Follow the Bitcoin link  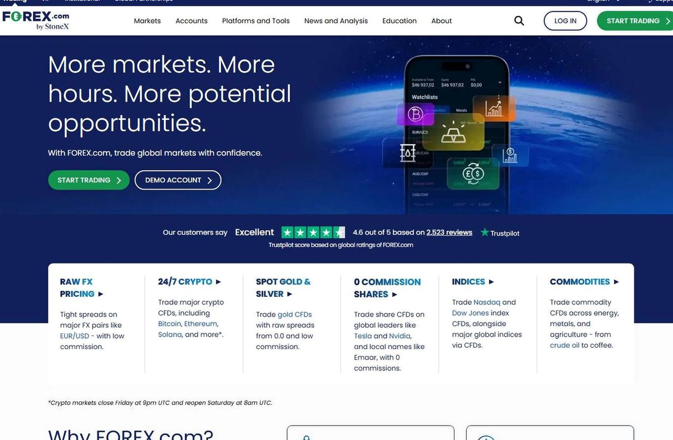coord(169,324)
